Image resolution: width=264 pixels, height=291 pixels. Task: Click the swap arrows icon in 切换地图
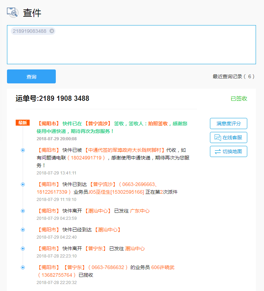218,152
